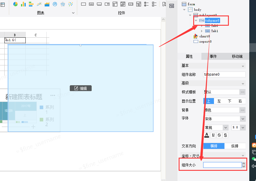Image resolution: width=256 pixels, height=181 pixels.
Task: Click the layout panel icon beside the toolbar
Action: 172,6
